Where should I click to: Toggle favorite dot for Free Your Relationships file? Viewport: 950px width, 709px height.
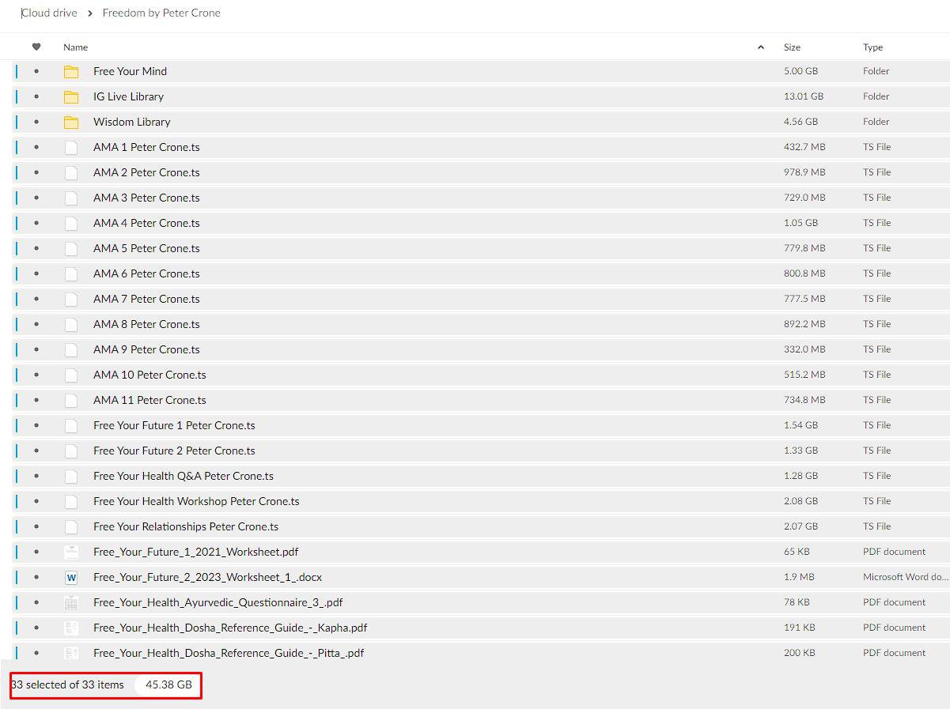click(36, 526)
